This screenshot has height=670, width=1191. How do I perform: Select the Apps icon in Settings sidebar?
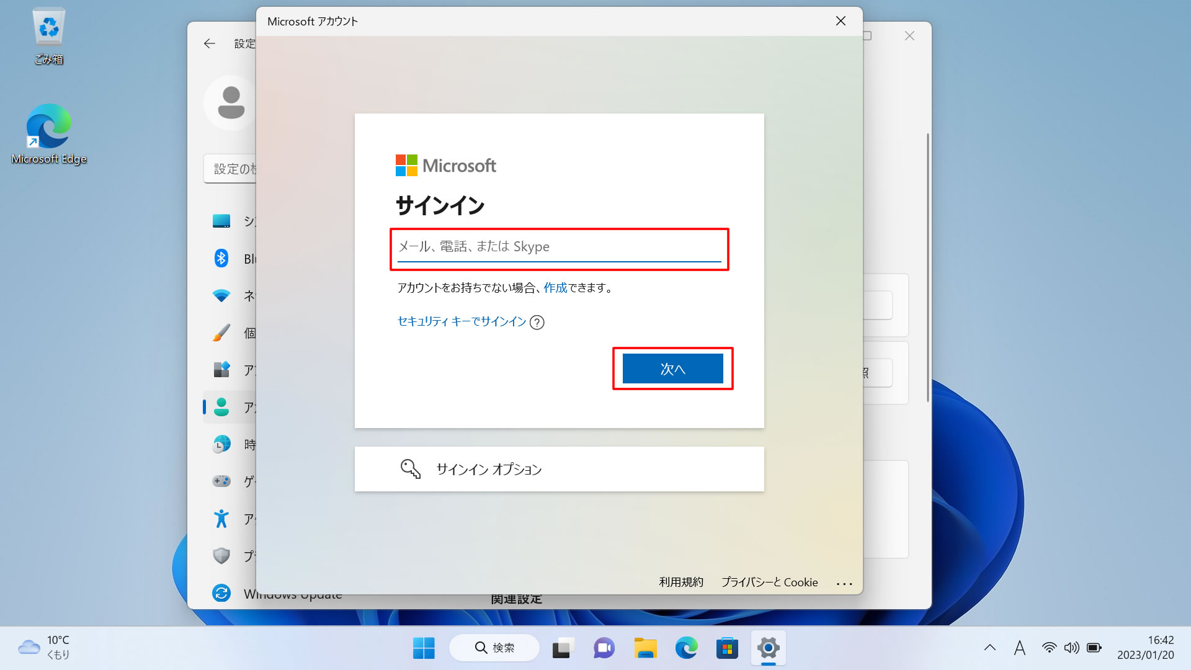tap(221, 370)
